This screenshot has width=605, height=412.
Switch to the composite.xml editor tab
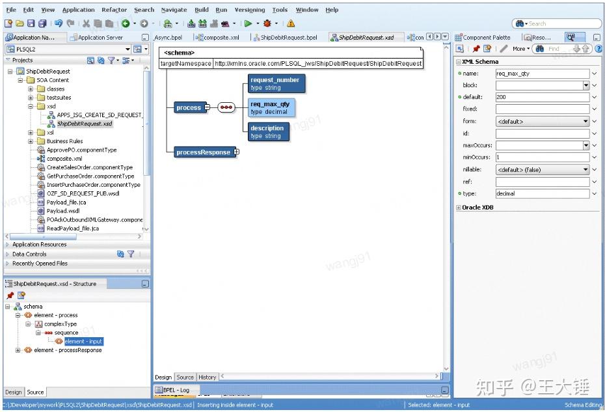(x=217, y=38)
